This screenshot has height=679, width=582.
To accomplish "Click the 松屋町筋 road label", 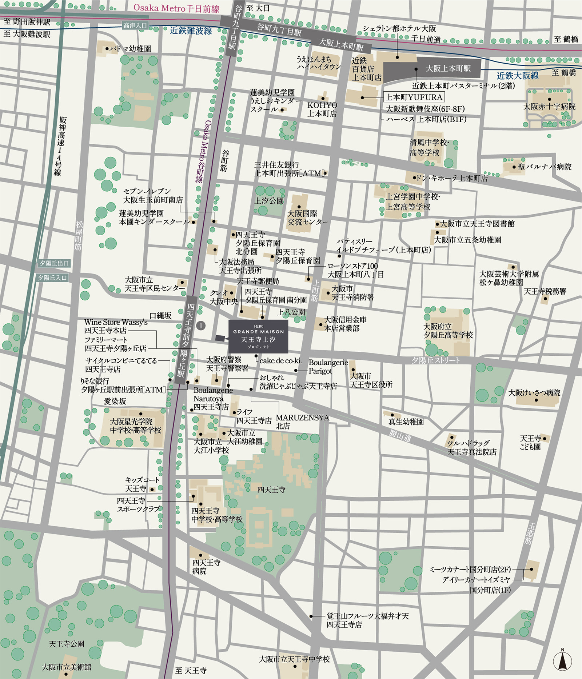I will (79, 235).
